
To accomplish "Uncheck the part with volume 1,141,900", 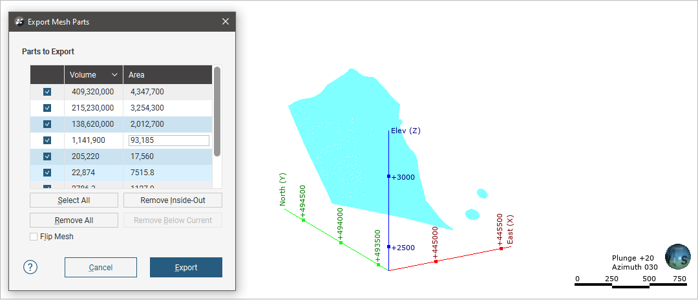I will [x=47, y=140].
